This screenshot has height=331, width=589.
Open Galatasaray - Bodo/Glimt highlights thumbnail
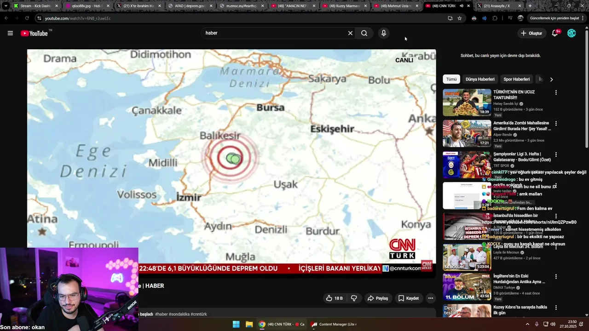pyautogui.click(x=467, y=165)
